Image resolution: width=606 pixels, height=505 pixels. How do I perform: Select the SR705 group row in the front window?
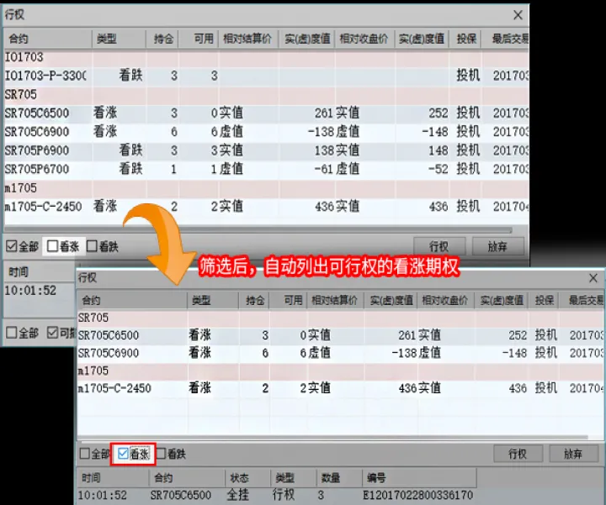click(x=341, y=318)
